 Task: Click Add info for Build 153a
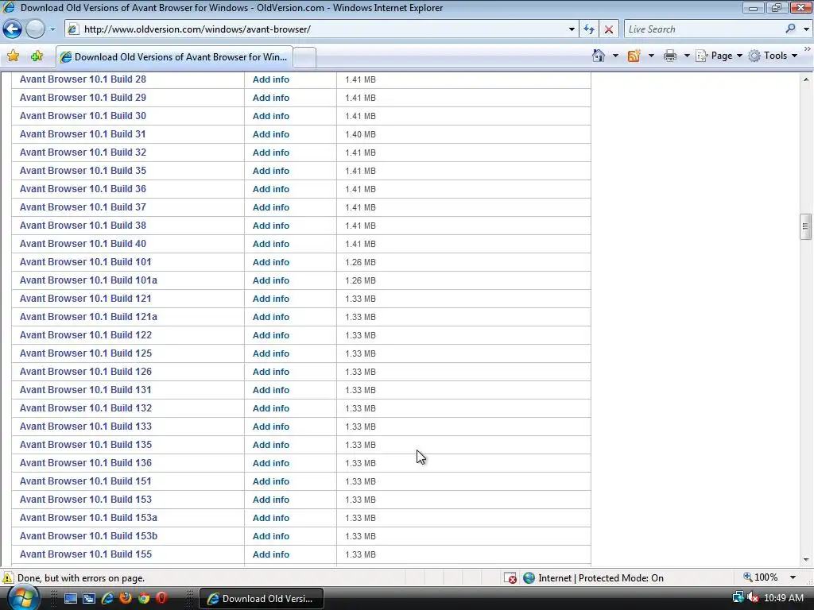[271, 518]
